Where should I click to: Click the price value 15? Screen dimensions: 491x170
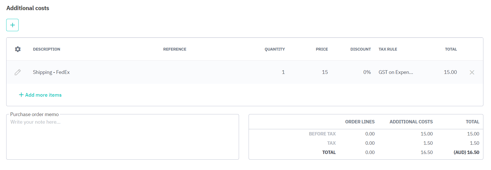tap(325, 72)
